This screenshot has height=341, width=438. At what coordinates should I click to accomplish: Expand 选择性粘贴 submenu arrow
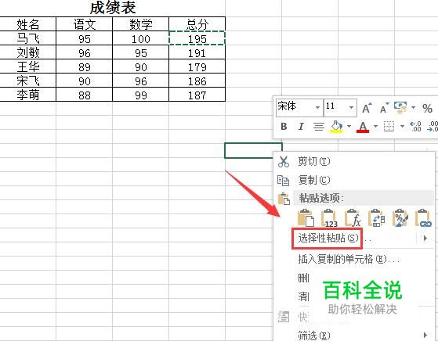point(425,238)
